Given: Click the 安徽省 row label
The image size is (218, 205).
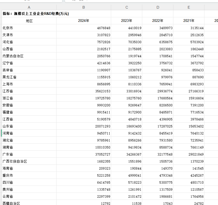Looking at the screenshot, I should pos(8,105).
